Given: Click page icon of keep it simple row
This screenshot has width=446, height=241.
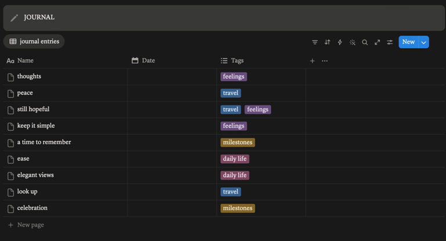Looking at the screenshot, I should (x=11, y=127).
